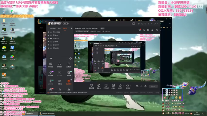Select the 全屏 1 source row
The image size is (207, 116).
(60, 48)
